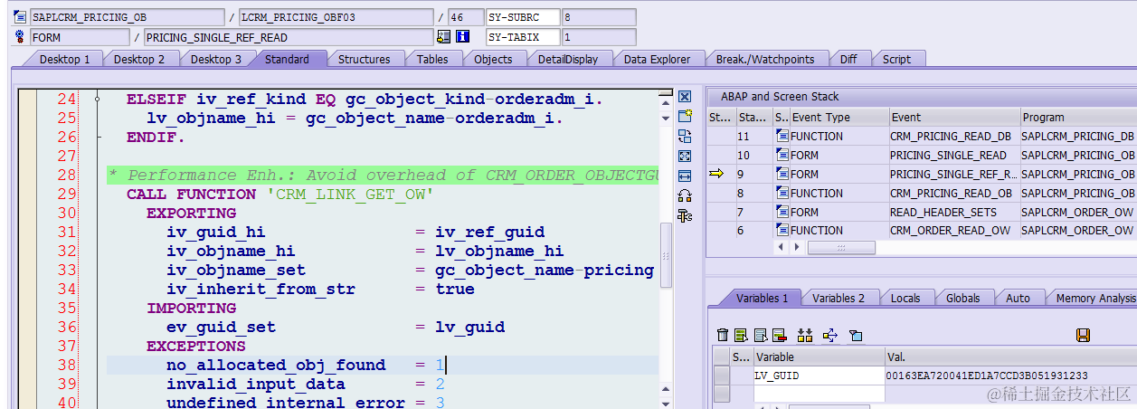
Task: Click stack scroll left arrow
Action: (x=782, y=247)
